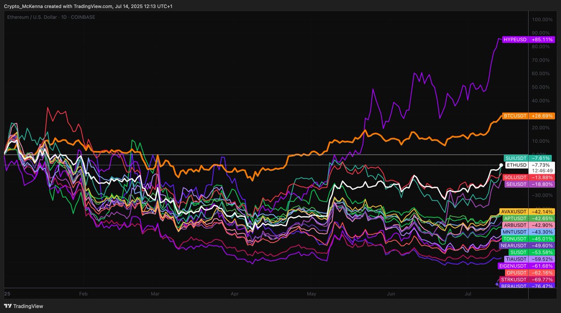561x313 pixels.
Task: Select the AVAXUSDT series label
Action: click(514, 211)
